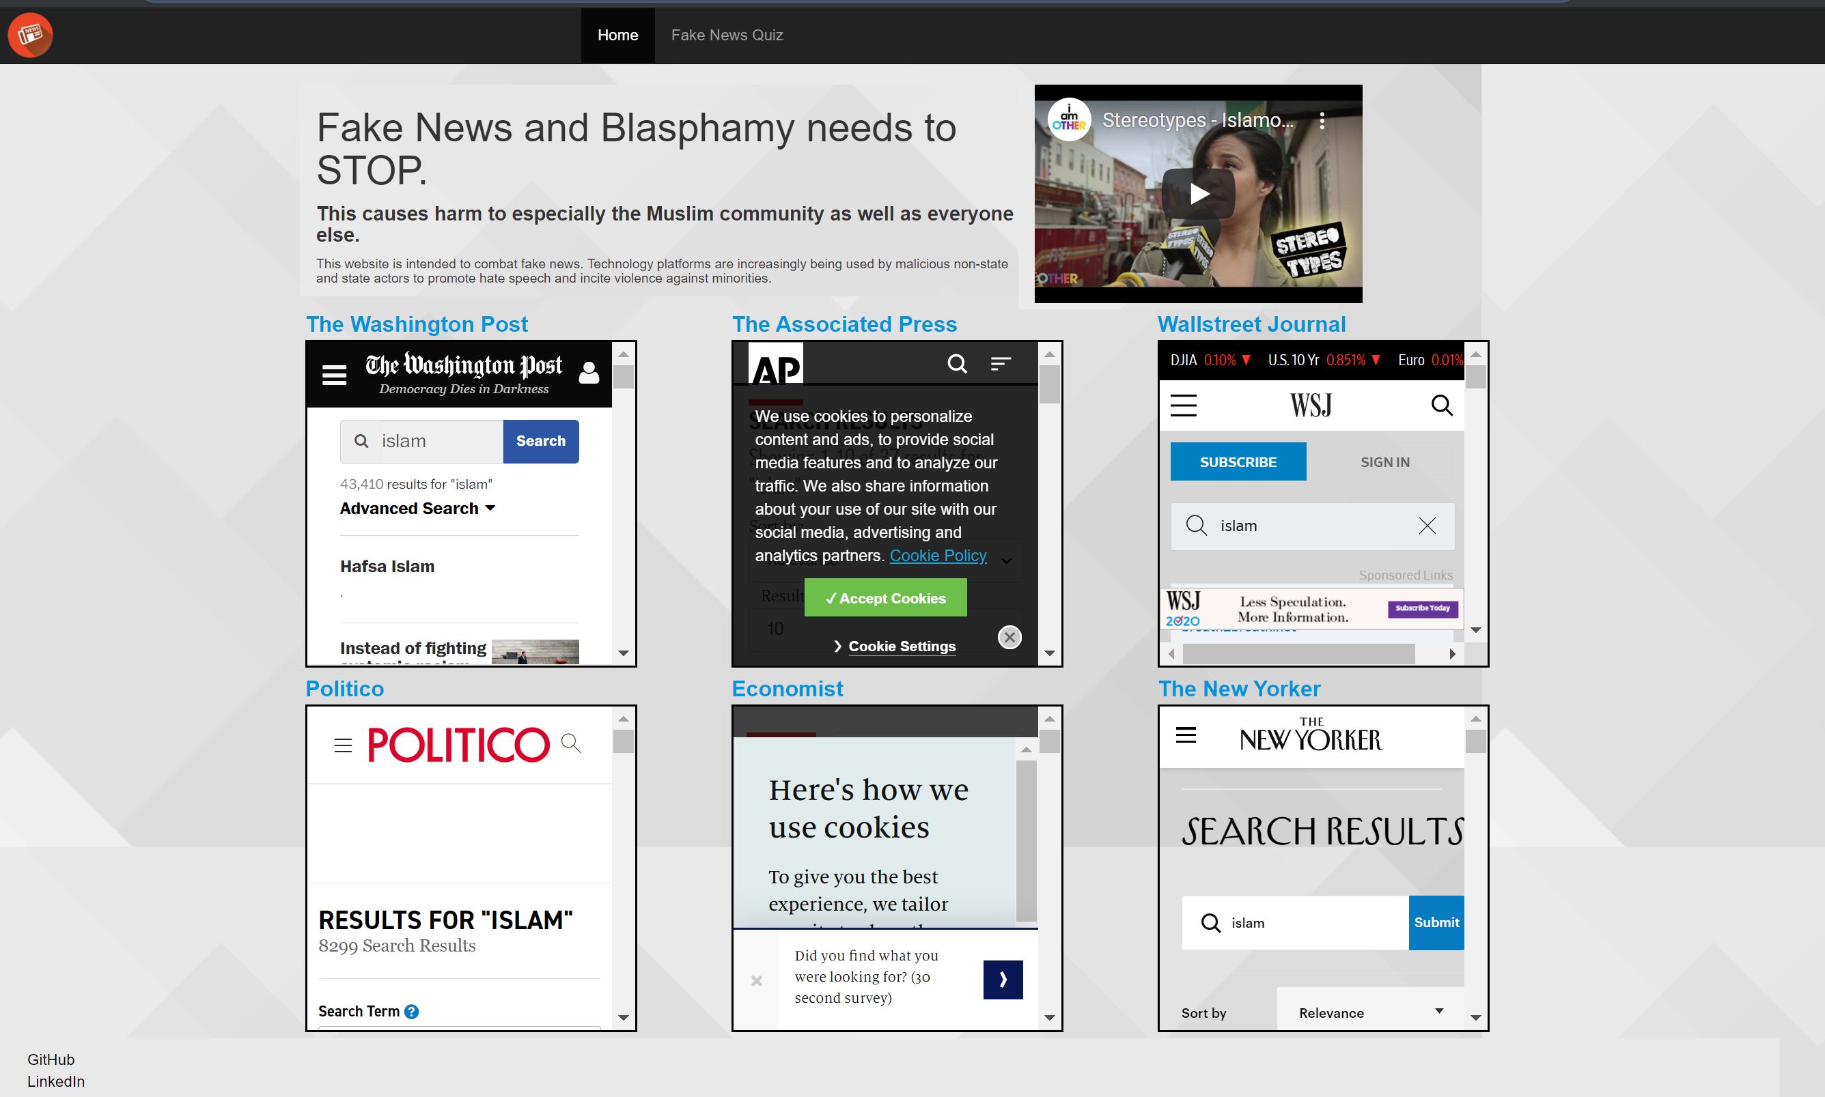Expand AP Cookie Settings
Screen dimensions: 1825x1097
(x=901, y=646)
